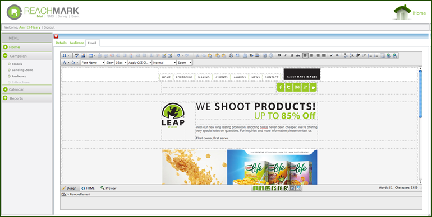Click the insert time clock icon
The height and width of the screenshot is (217, 432).
271,55
